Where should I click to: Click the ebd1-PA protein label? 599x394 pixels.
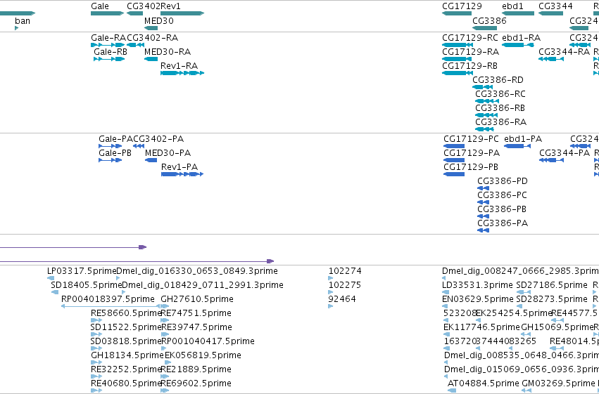click(x=524, y=139)
